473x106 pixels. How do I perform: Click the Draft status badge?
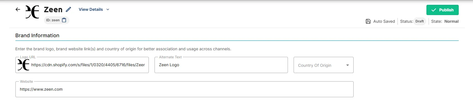coord(420,21)
